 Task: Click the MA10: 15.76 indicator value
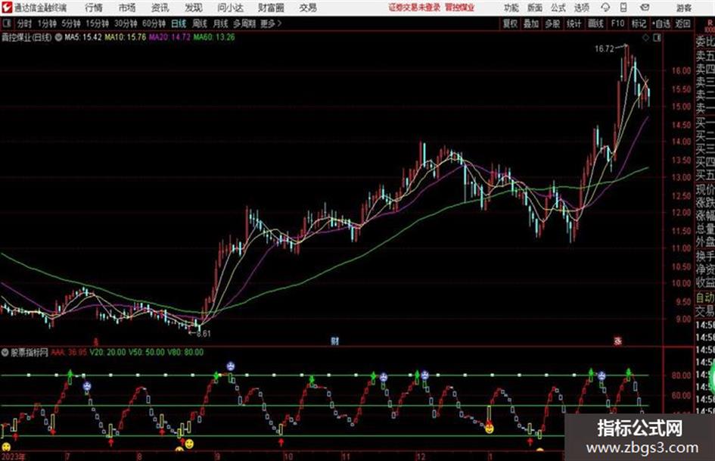tap(126, 37)
